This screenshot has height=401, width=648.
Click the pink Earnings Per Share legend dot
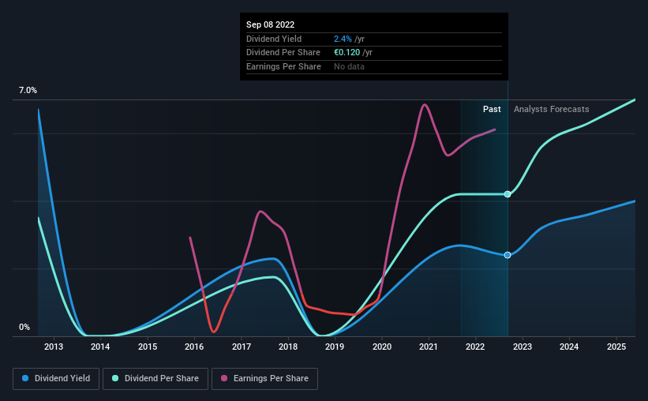coord(224,378)
